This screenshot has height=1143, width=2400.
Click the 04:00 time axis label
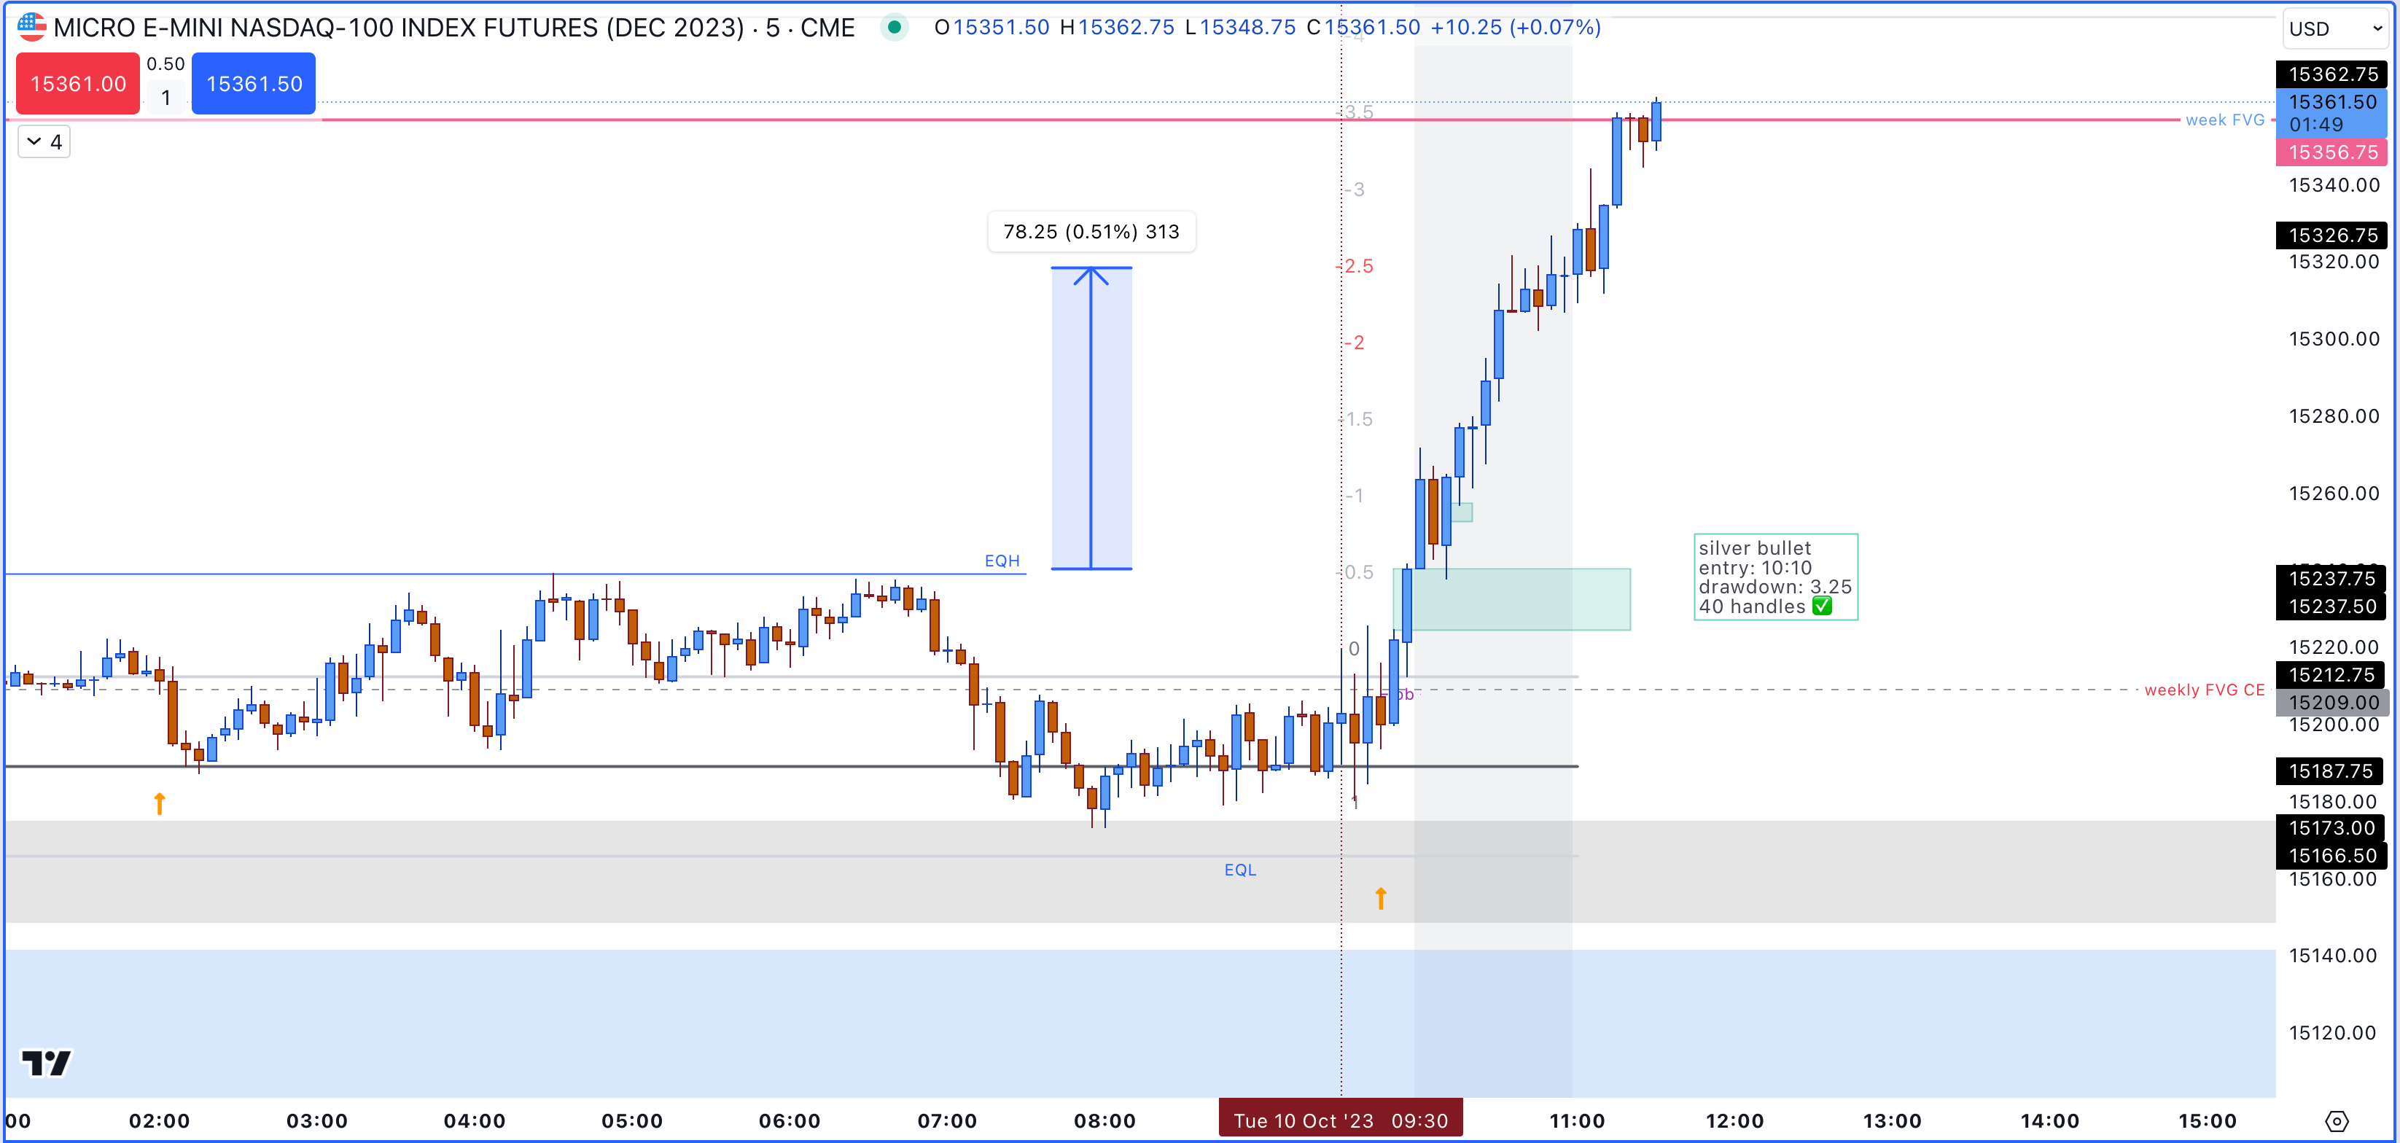click(x=474, y=1122)
